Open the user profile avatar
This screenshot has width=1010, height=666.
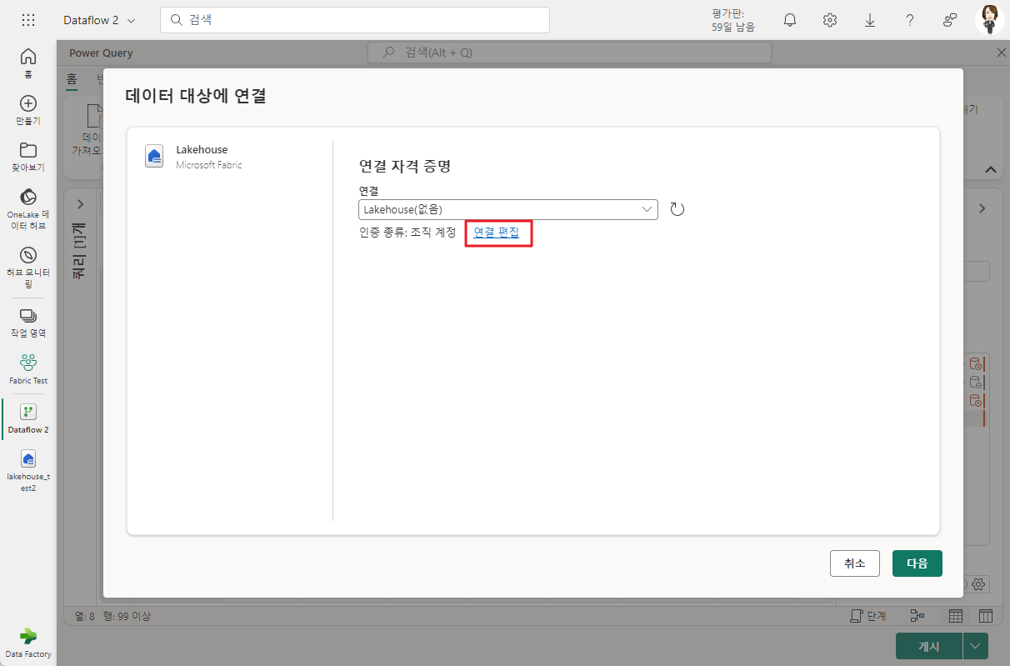pos(990,20)
